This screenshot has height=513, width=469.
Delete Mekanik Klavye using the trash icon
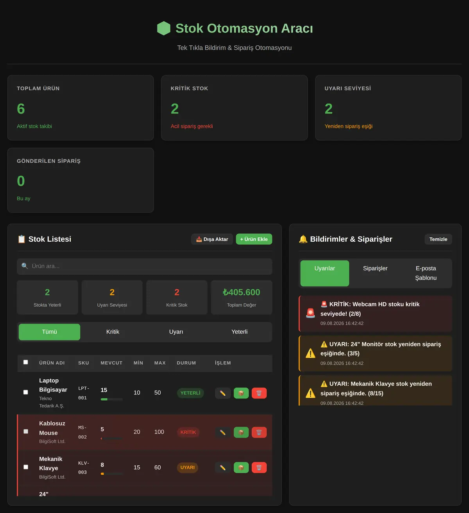[x=259, y=467]
